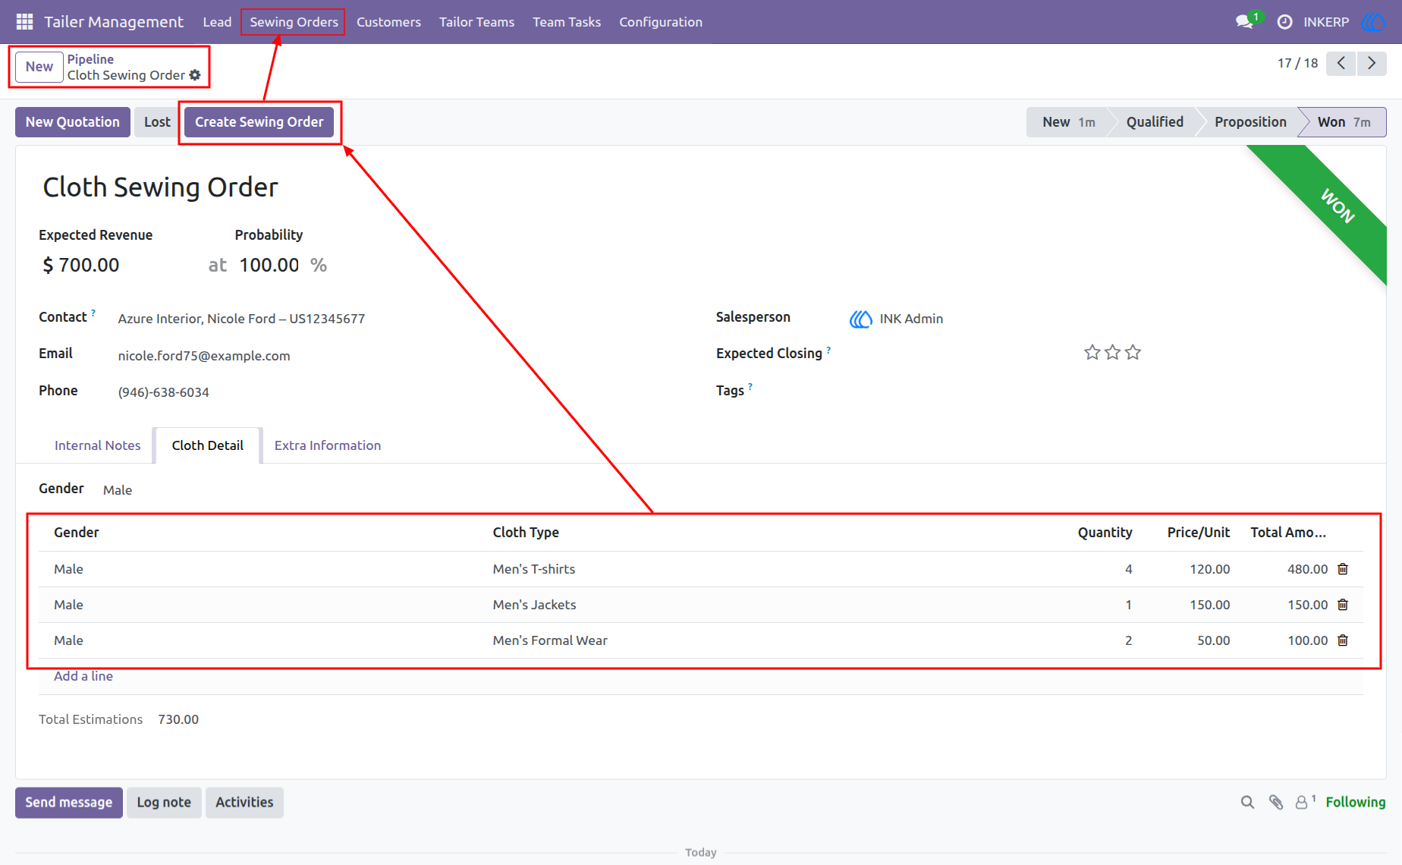Viewport: 1402px width, 865px height.
Task: Open the Activities scheduler button
Action: 244,803
